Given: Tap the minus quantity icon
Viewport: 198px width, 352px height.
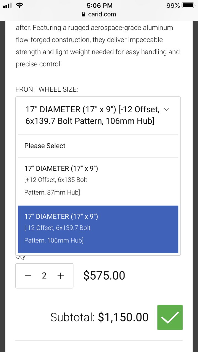Looking at the screenshot, I should click(28, 276).
